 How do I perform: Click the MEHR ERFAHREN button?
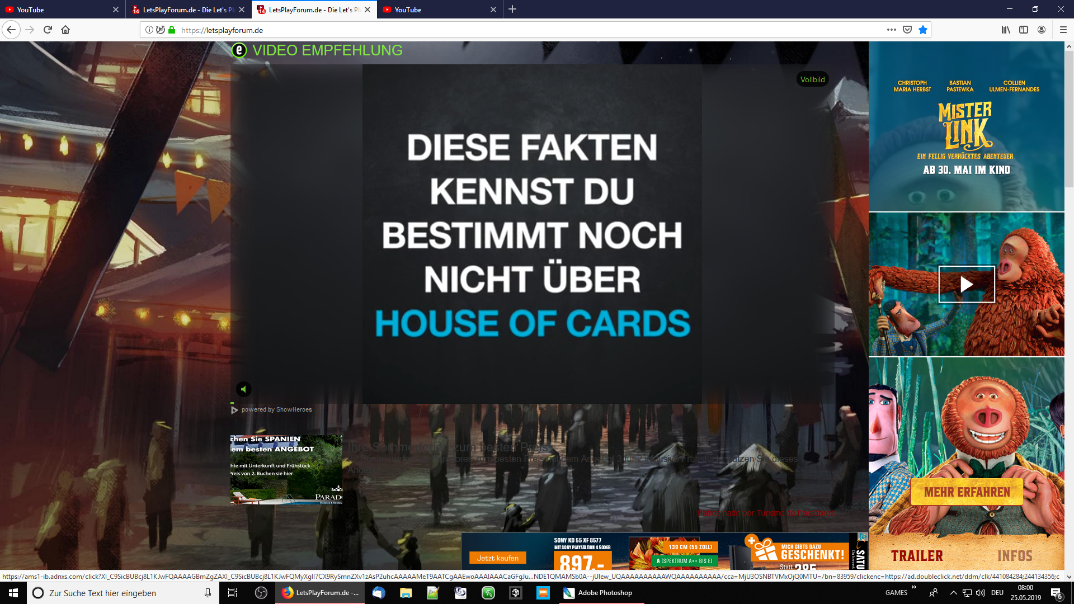point(967,492)
